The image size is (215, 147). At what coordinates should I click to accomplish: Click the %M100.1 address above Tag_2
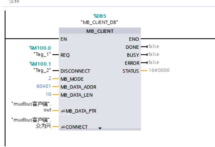38,64
